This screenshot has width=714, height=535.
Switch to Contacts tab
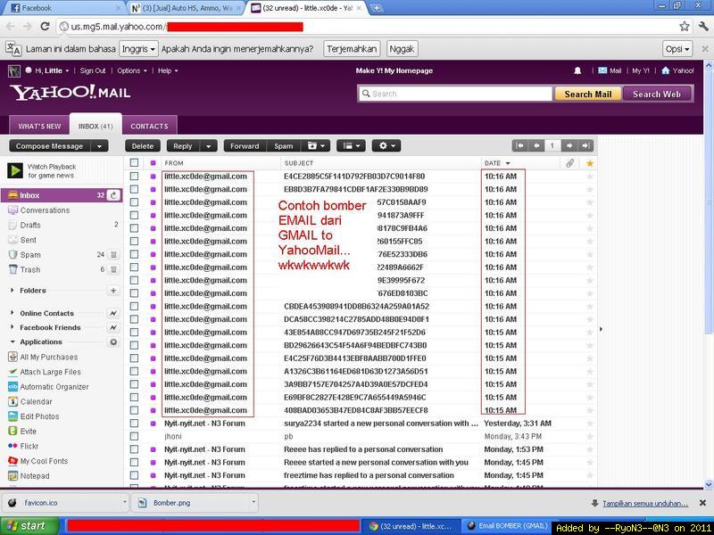click(149, 126)
